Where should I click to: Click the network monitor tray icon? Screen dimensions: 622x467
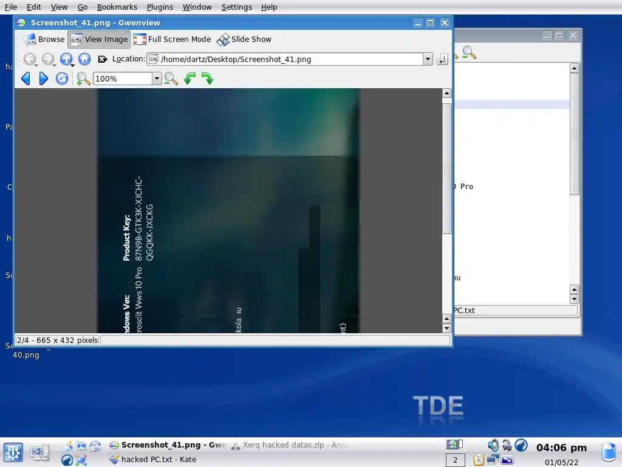(493, 460)
